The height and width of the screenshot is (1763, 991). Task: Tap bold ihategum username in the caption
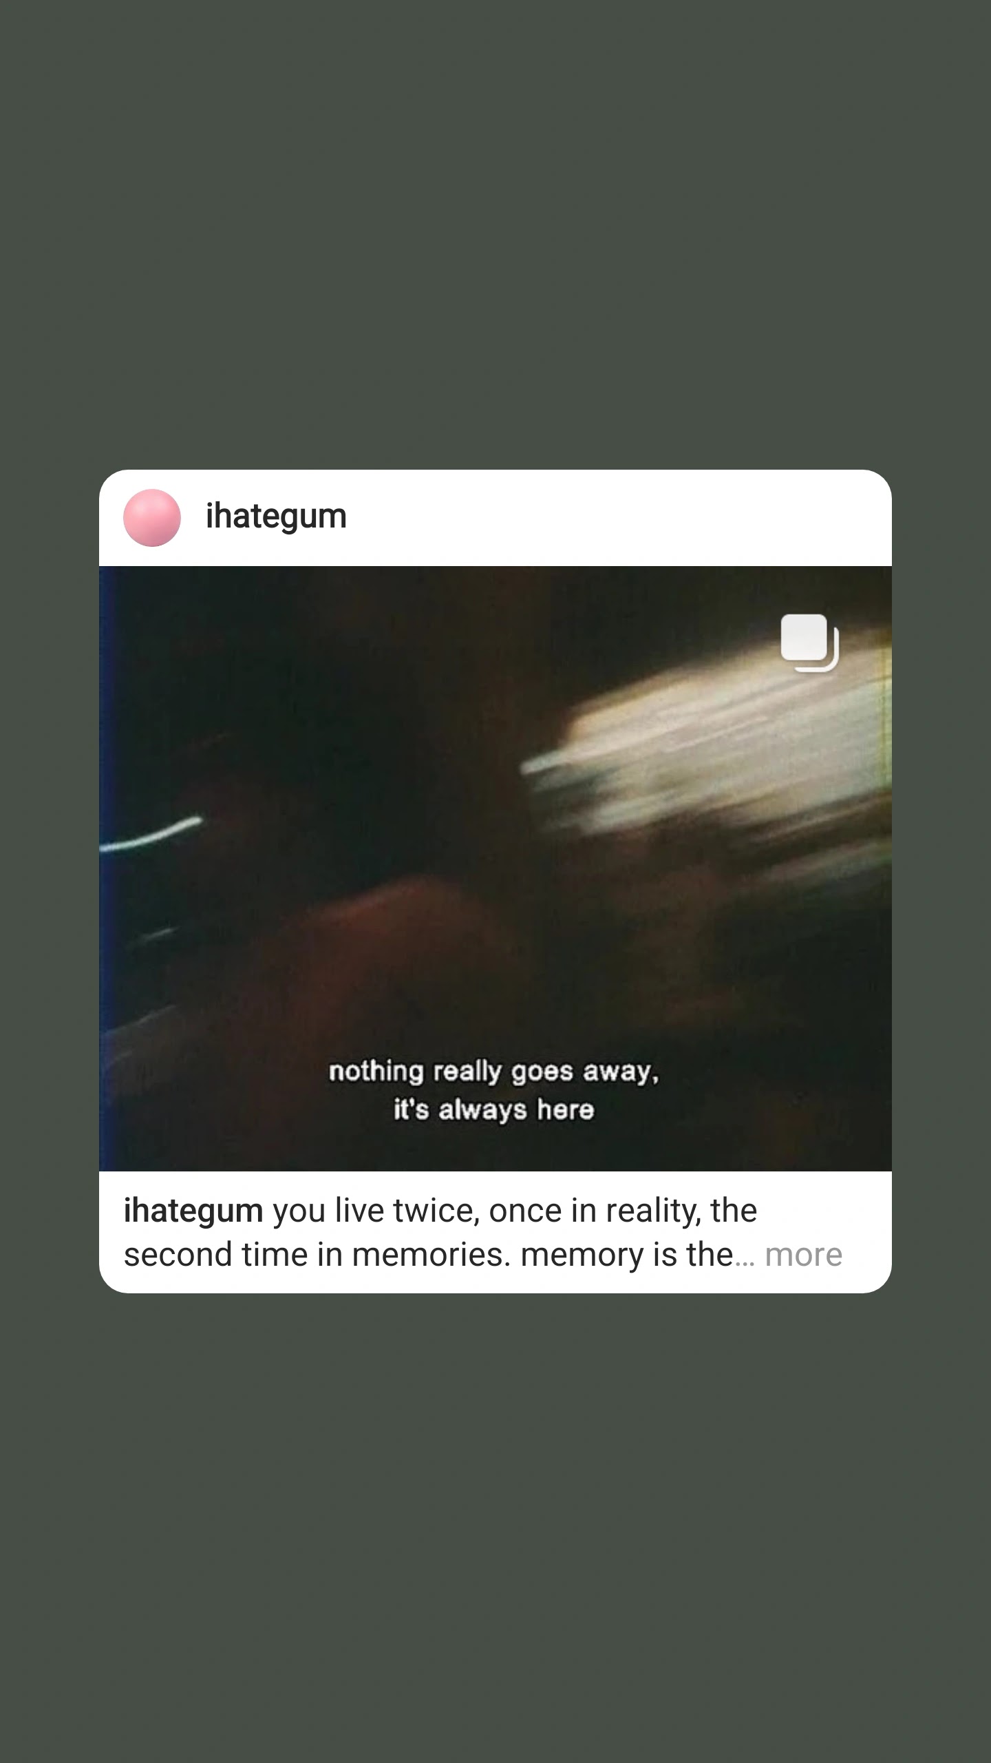193,1211
